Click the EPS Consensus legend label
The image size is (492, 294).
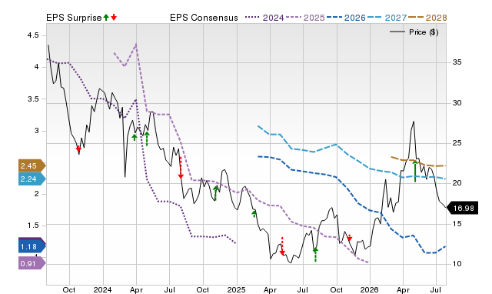(204, 18)
